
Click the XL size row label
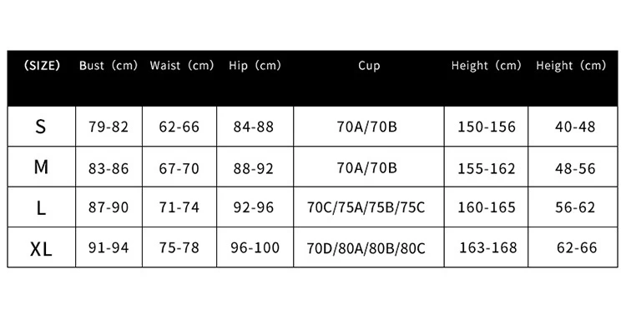coord(41,249)
